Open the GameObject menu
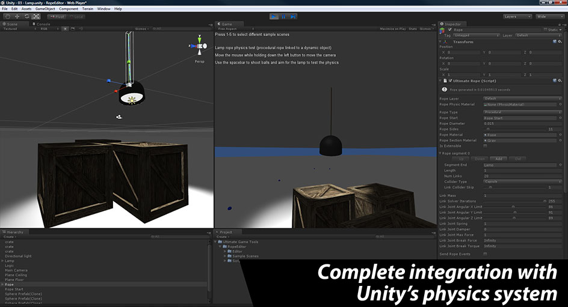568x307 pixels. (45, 8)
